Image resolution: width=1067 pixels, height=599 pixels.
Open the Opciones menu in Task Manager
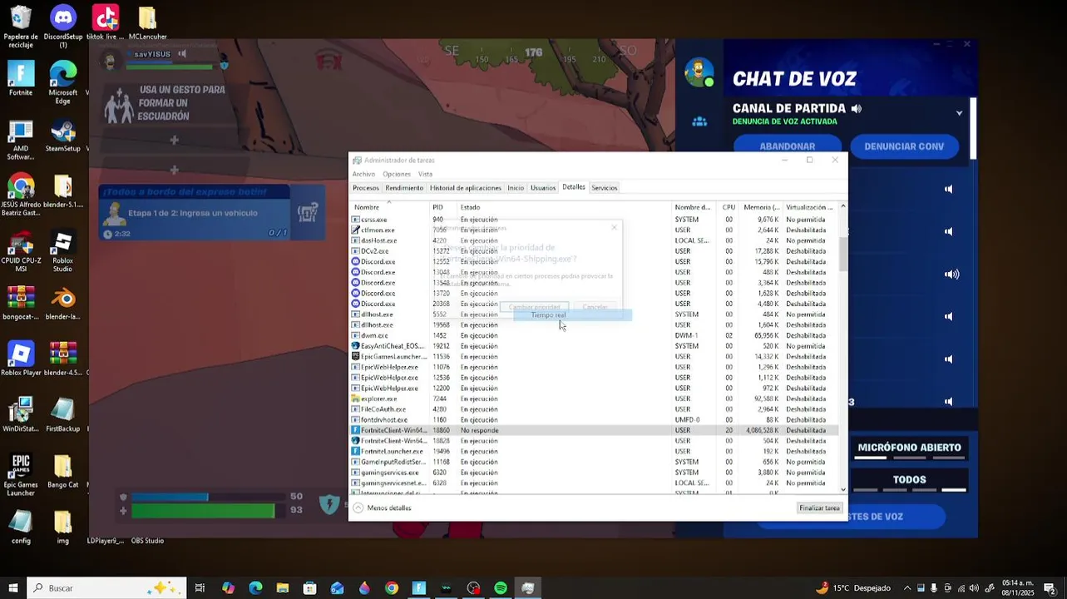(x=397, y=174)
